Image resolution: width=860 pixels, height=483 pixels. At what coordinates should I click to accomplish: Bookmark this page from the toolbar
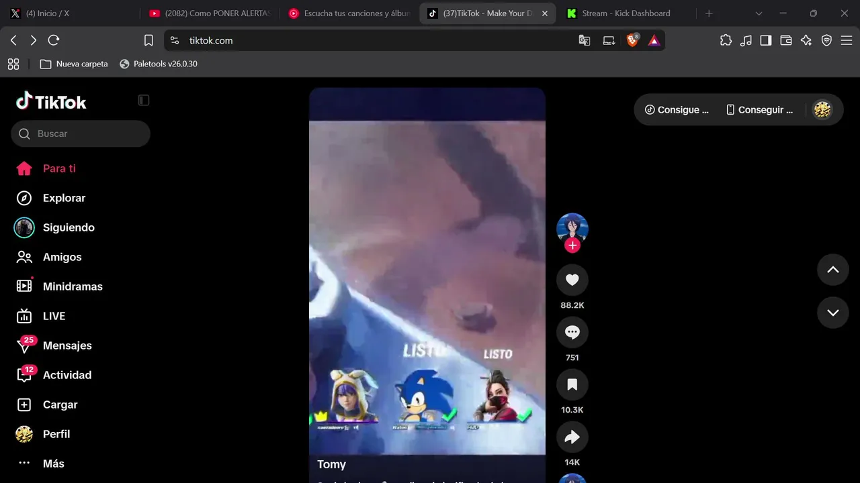[148, 40]
